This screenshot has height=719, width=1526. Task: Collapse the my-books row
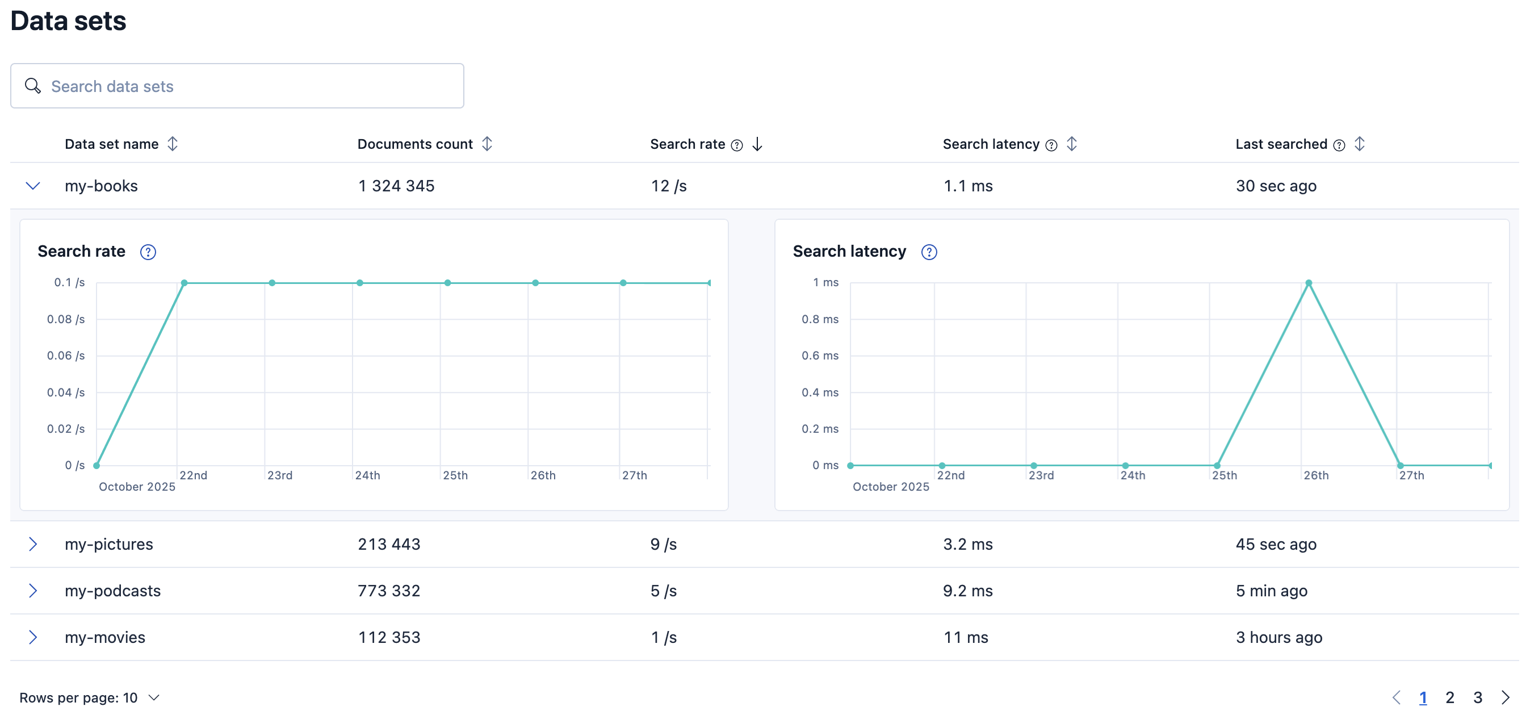[32, 186]
